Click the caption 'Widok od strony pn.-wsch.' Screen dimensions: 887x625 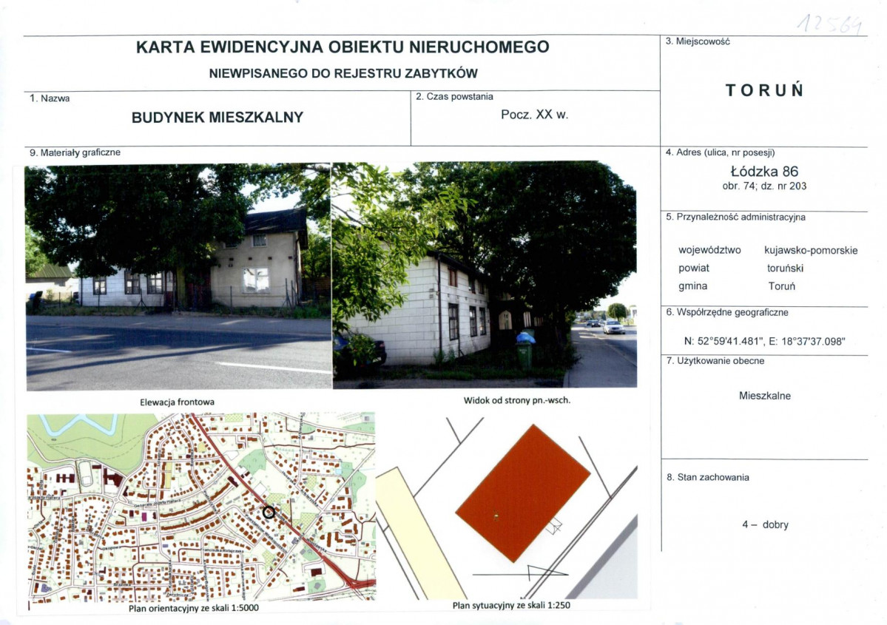517,400
